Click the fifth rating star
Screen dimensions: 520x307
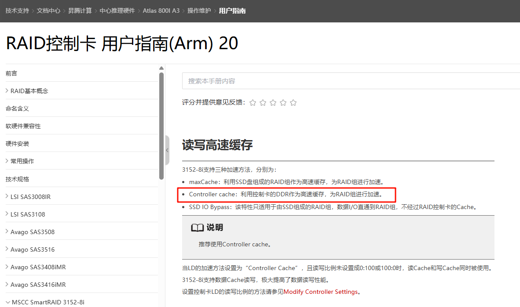[x=293, y=103]
